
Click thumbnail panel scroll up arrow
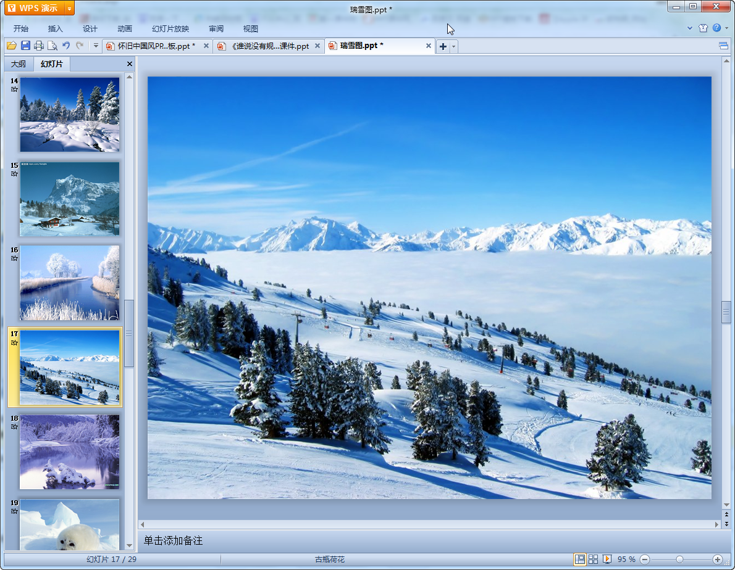click(x=129, y=76)
